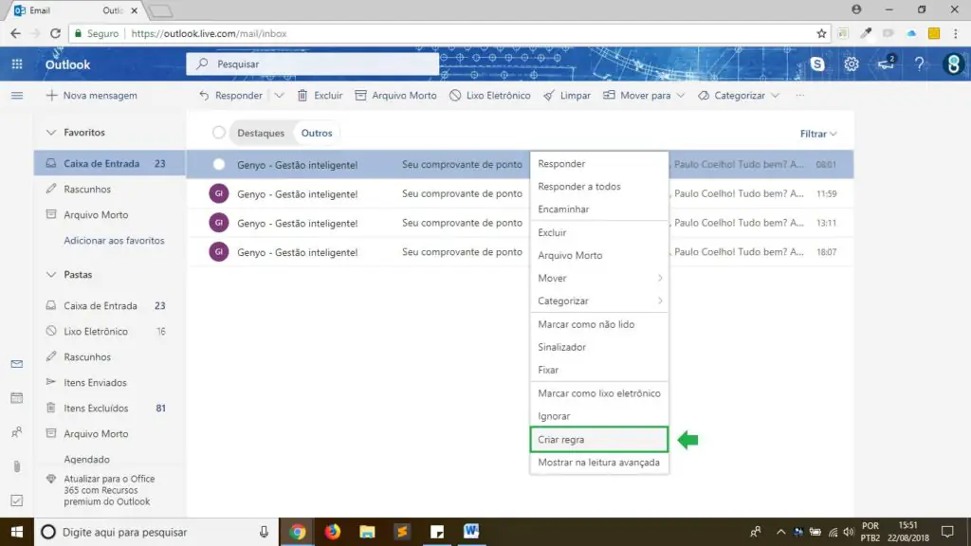Image resolution: width=971 pixels, height=546 pixels.
Task: Choose Encaminhar in the context menu
Action: click(x=599, y=209)
